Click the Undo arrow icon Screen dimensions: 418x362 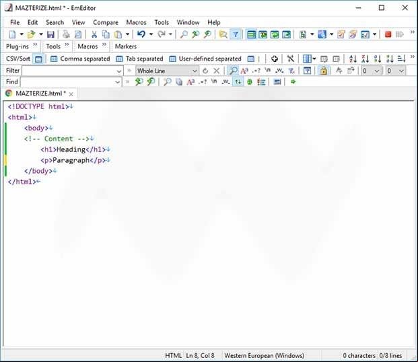tap(141, 34)
